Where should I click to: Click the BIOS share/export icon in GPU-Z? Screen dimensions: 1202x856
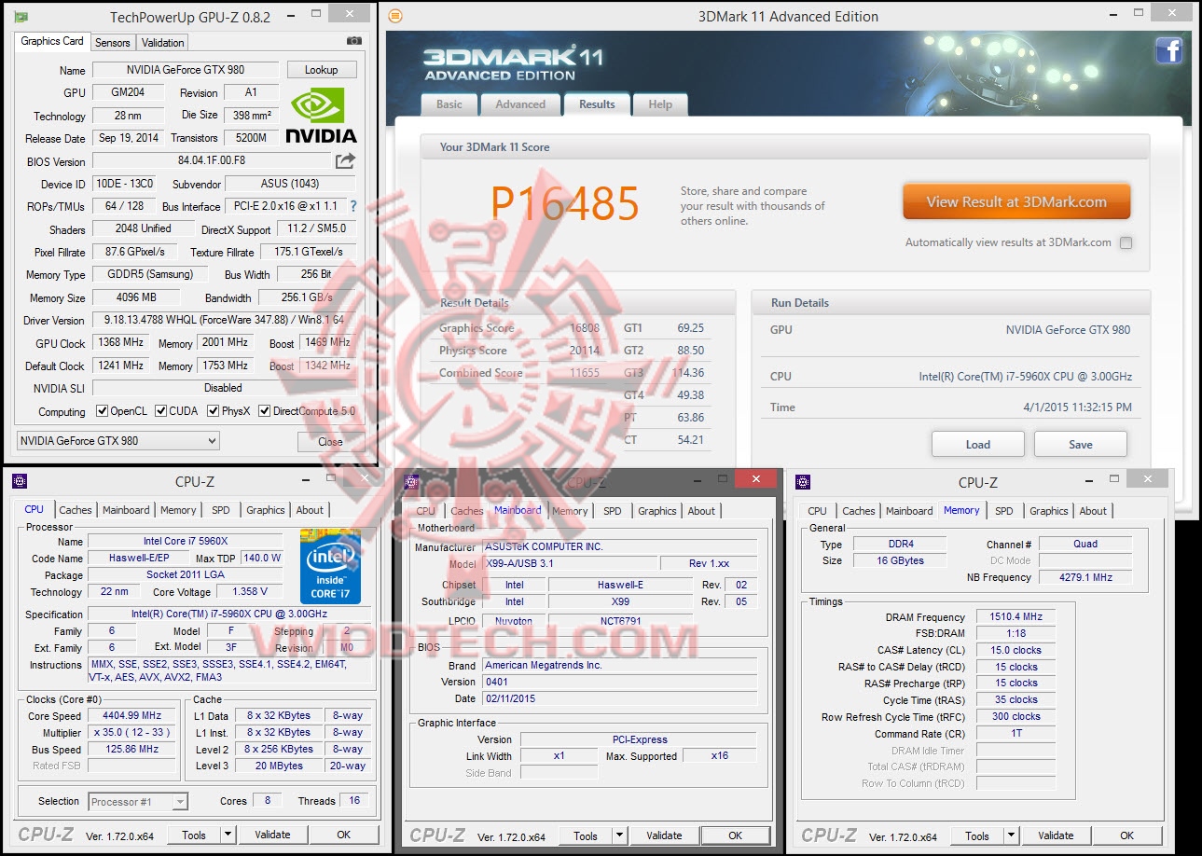click(346, 161)
